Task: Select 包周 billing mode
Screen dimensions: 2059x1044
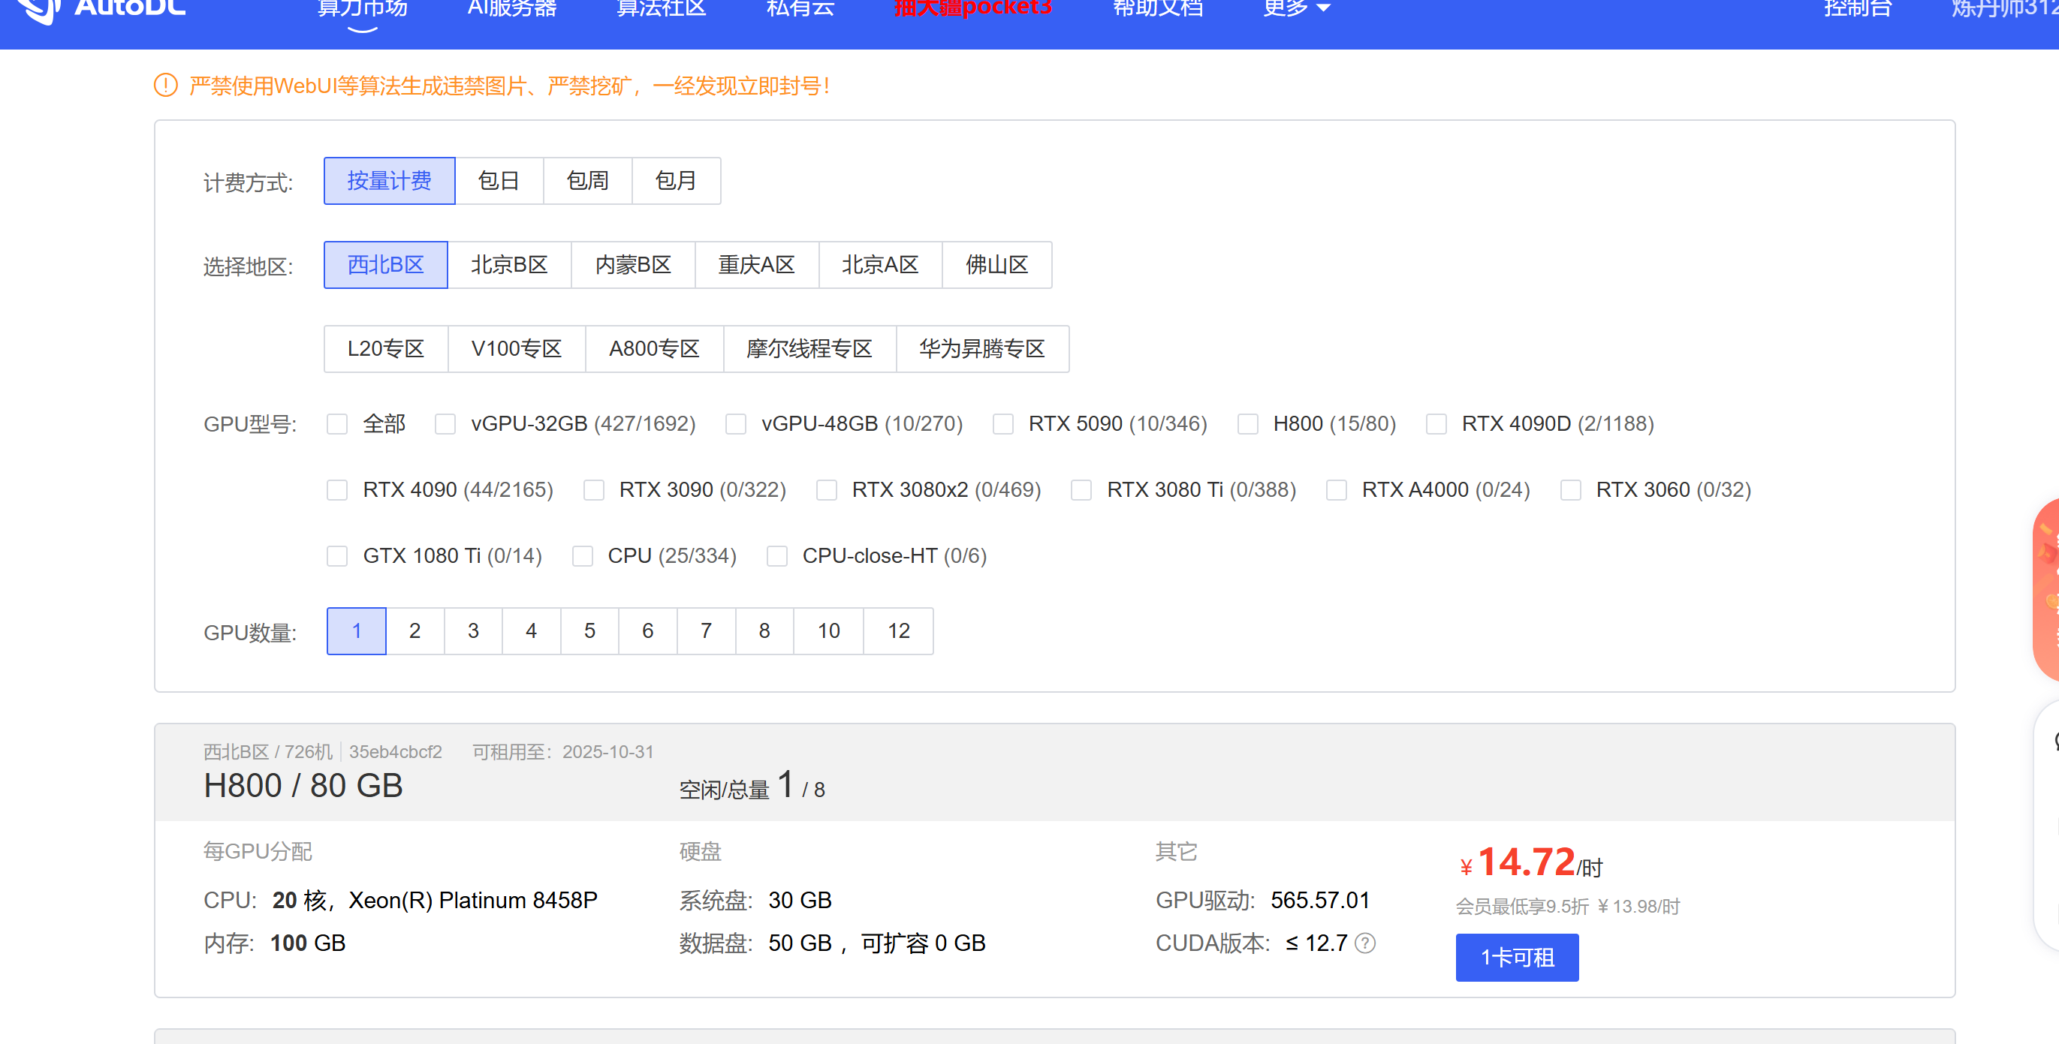Action: (587, 182)
